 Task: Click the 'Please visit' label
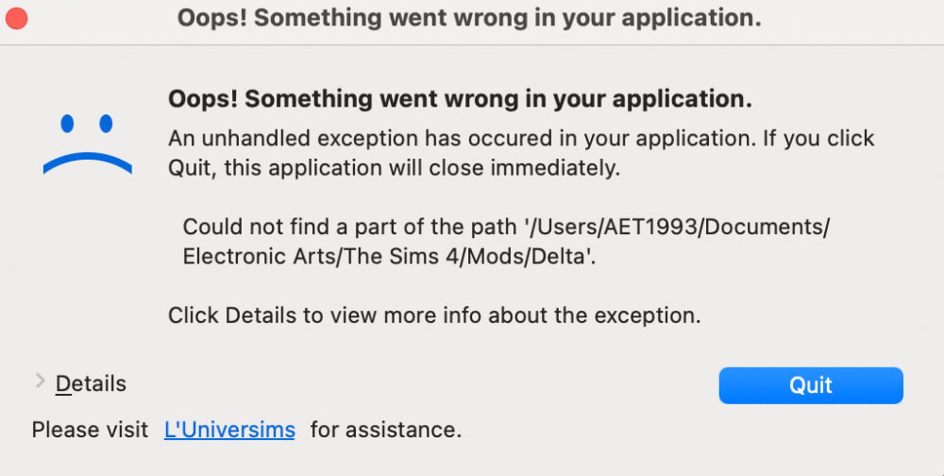coord(90,431)
